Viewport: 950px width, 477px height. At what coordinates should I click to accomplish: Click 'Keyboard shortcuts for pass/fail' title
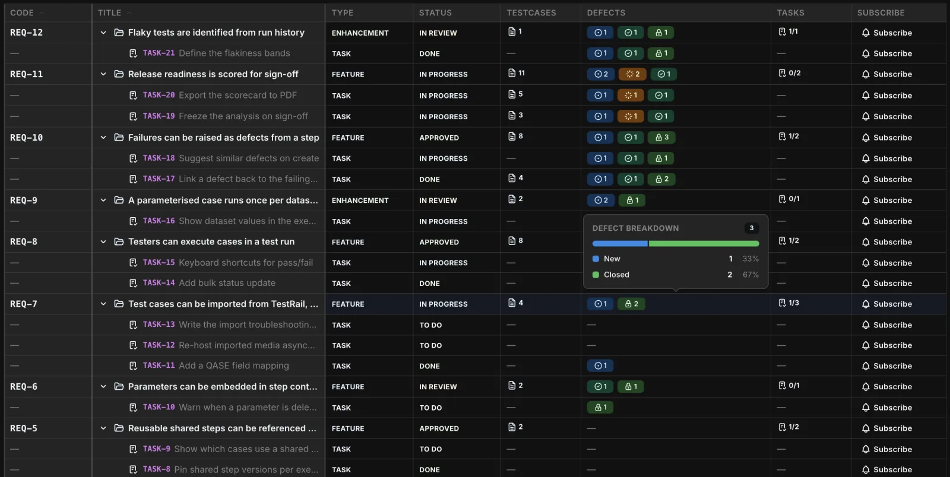pyautogui.click(x=246, y=263)
